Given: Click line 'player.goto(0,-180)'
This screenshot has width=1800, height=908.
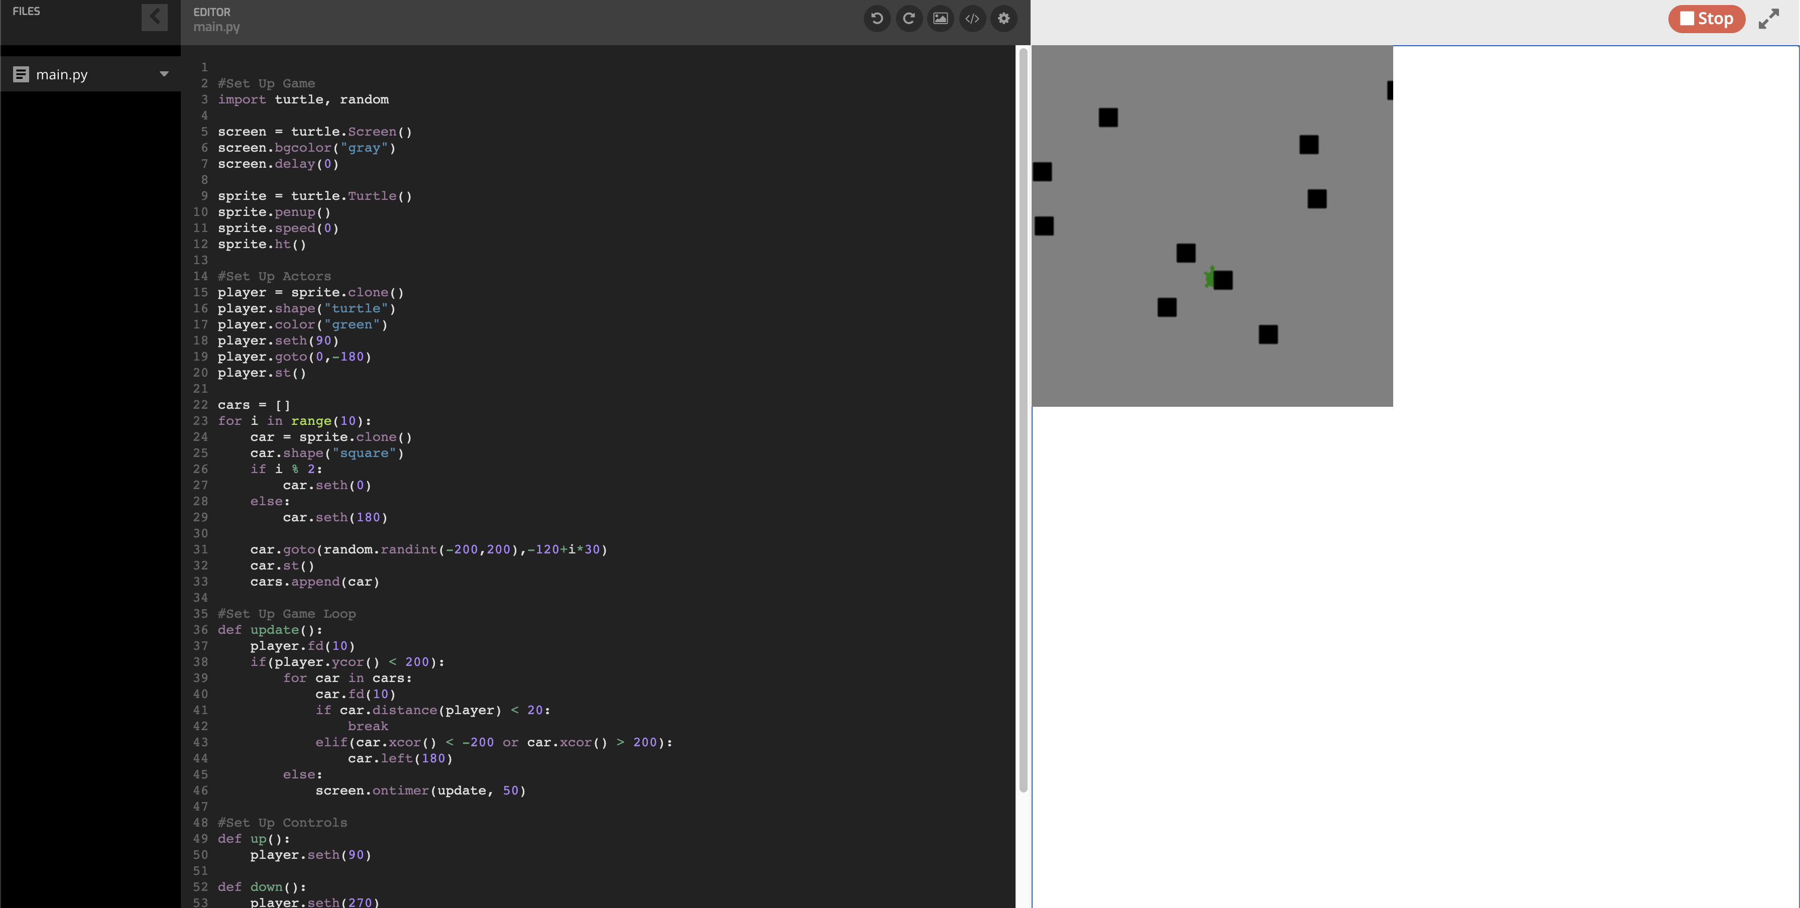Looking at the screenshot, I should [x=294, y=356].
